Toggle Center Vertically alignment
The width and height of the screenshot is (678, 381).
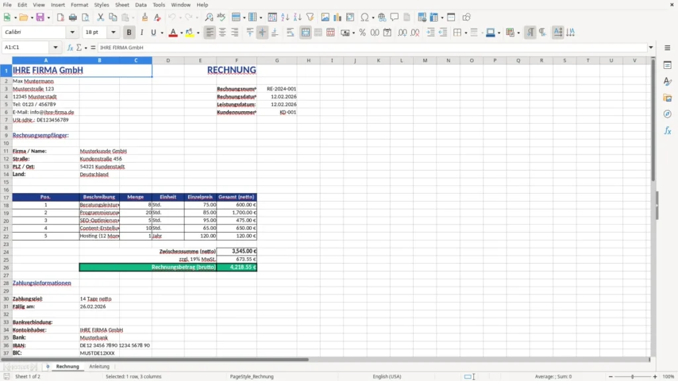pos(262,32)
